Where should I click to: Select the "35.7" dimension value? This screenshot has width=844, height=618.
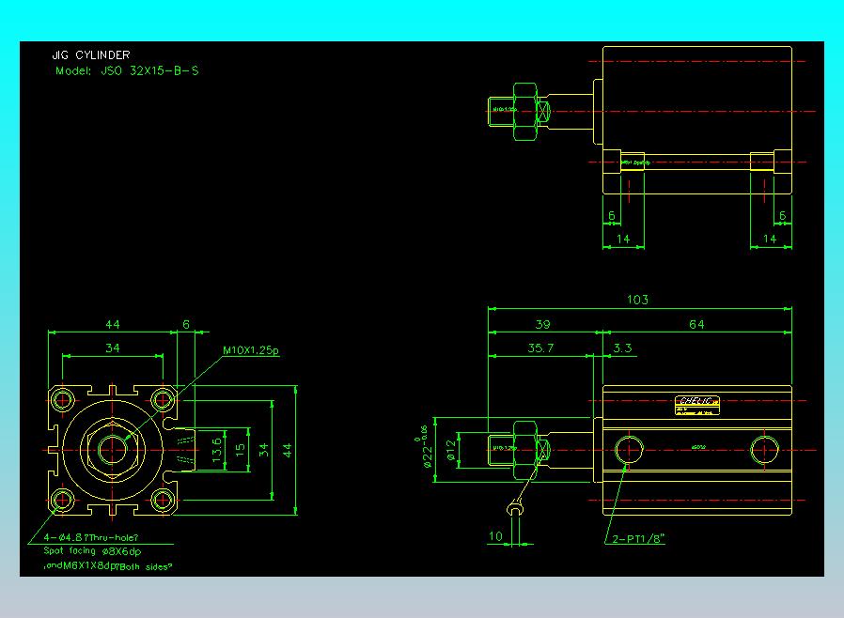(x=540, y=348)
